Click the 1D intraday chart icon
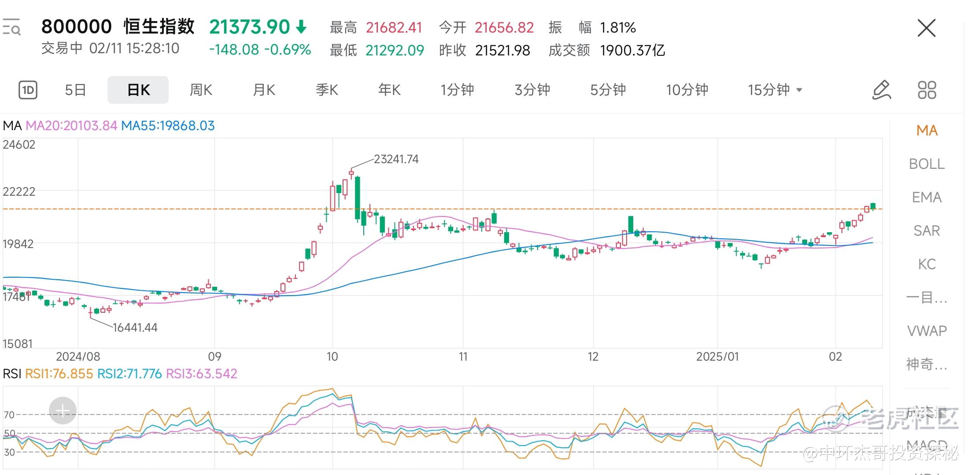Image resolution: width=978 pixels, height=475 pixels. pyautogui.click(x=28, y=90)
